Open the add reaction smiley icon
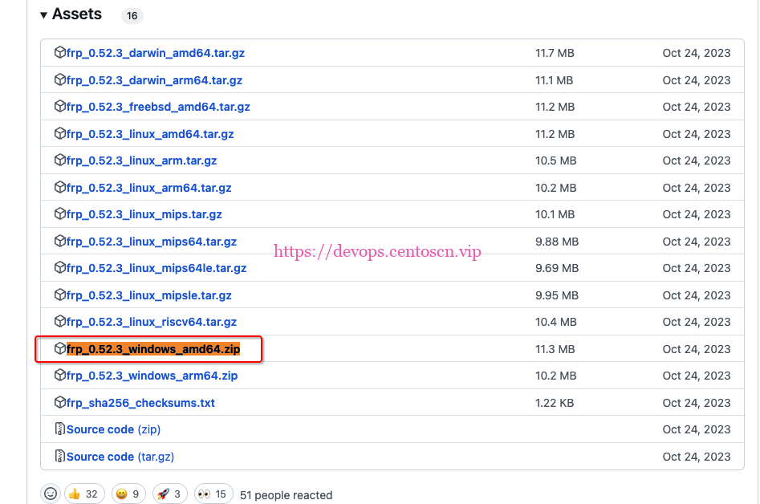The height and width of the screenshot is (504, 760). tap(50, 494)
